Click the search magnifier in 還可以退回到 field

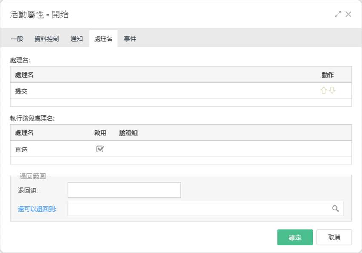(x=335, y=208)
